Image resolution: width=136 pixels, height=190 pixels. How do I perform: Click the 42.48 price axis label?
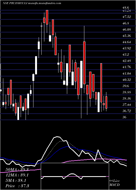coord(127,61)
